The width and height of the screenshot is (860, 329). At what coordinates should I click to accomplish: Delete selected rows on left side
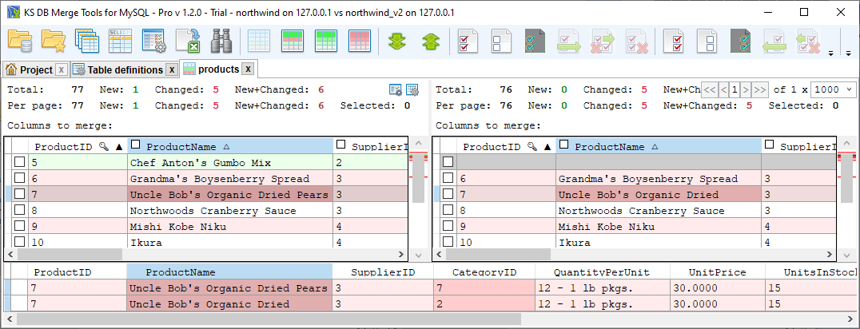tap(637, 42)
